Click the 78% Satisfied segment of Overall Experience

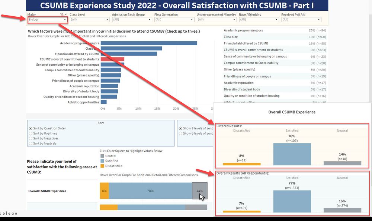point(150,191)
